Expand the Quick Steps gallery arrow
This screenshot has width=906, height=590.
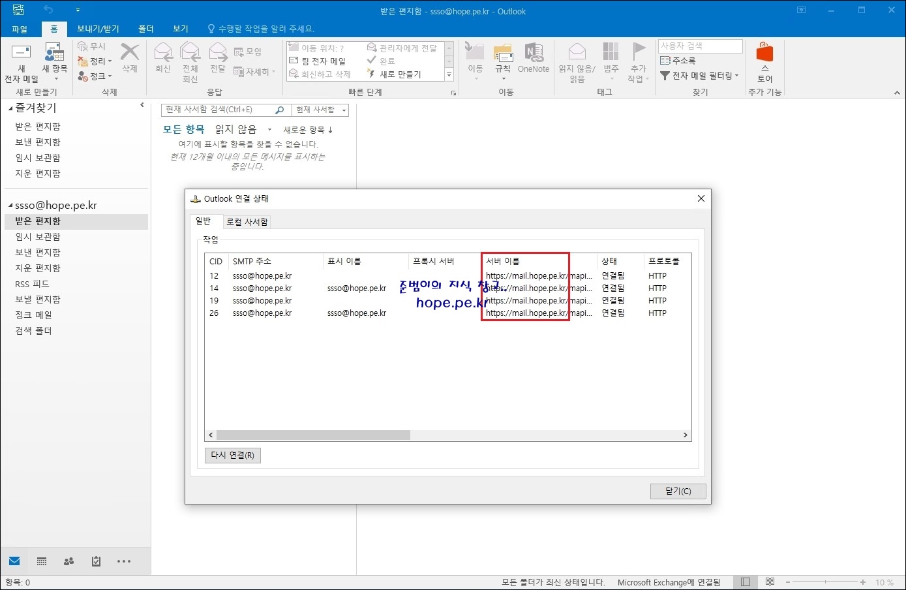pyautogui.click(x=449, y=75)
